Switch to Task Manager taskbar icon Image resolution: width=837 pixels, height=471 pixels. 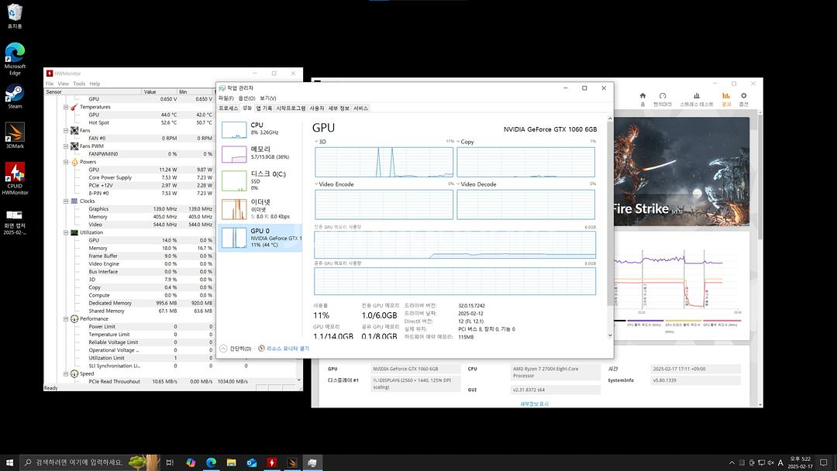[312, 462]
